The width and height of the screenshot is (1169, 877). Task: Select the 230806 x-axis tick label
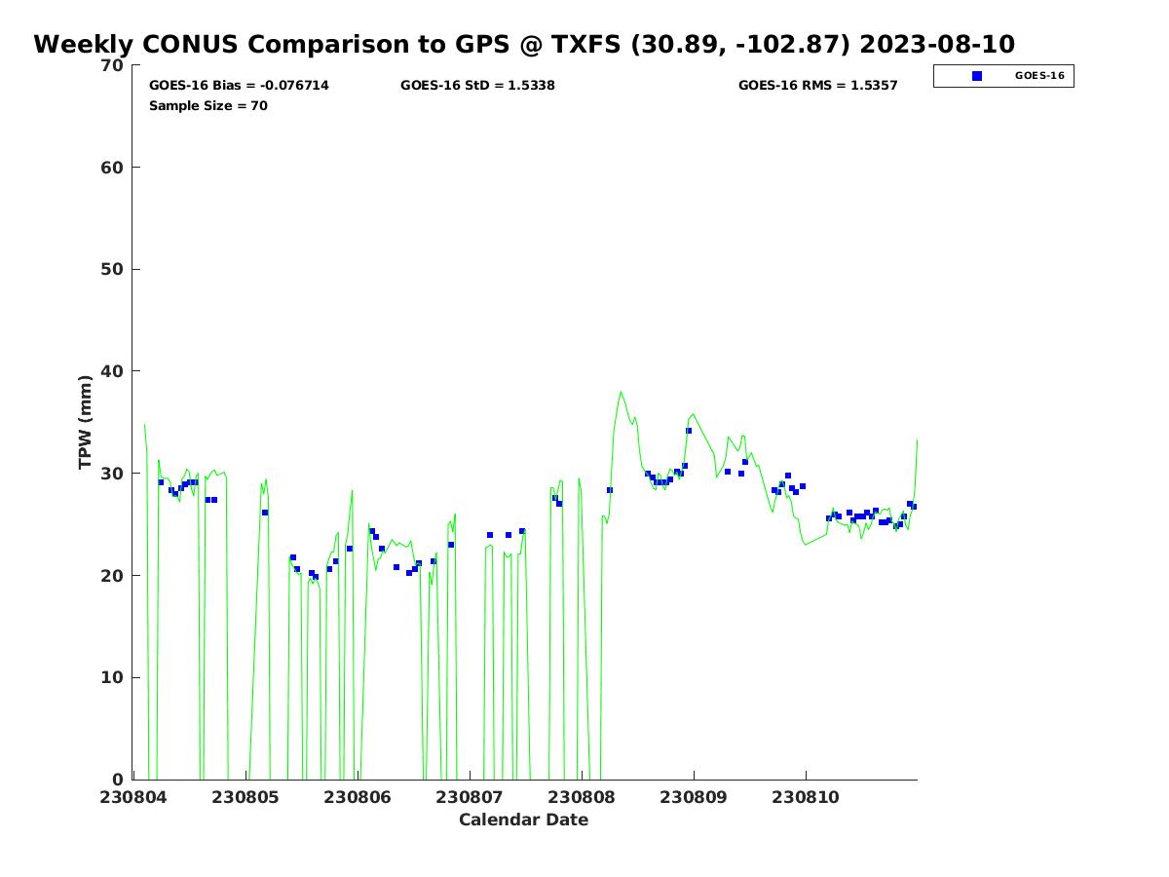358,797
